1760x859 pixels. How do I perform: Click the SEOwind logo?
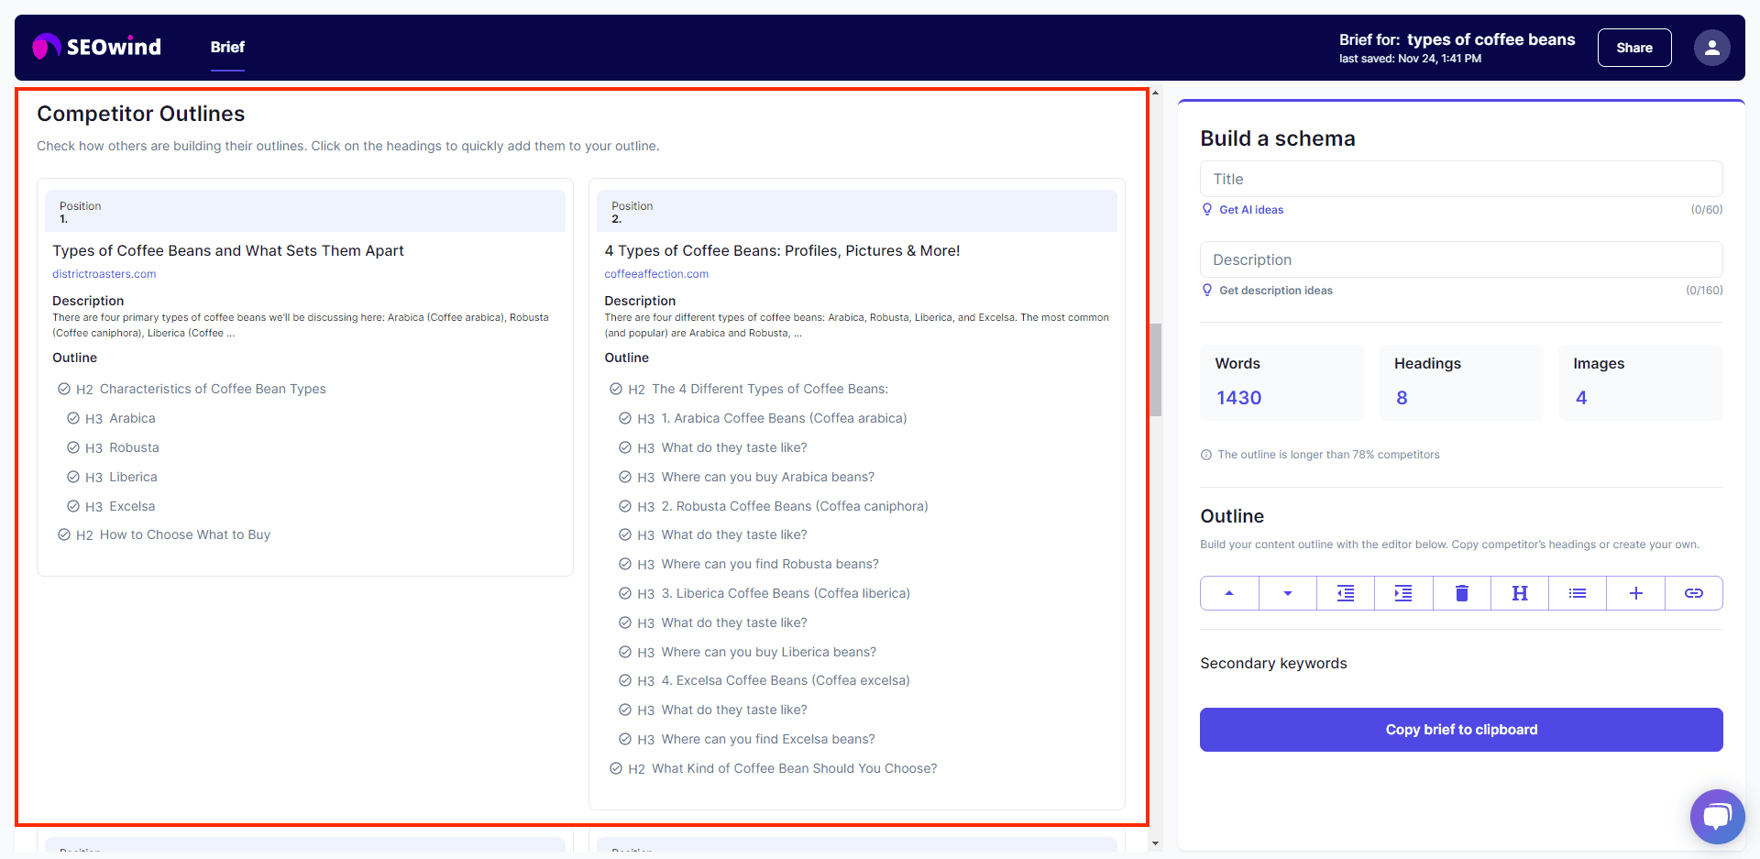[95, 46]
